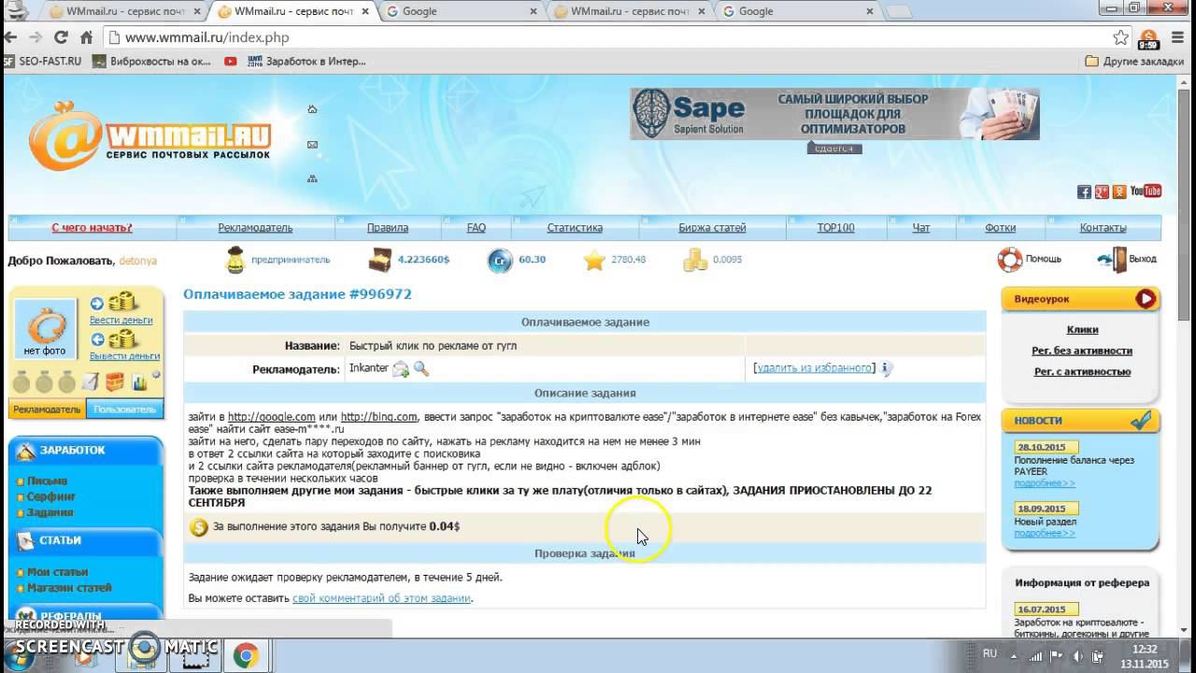
Task: Open the 'С чего начать?' menu item
Action: (x=92, y=227)
